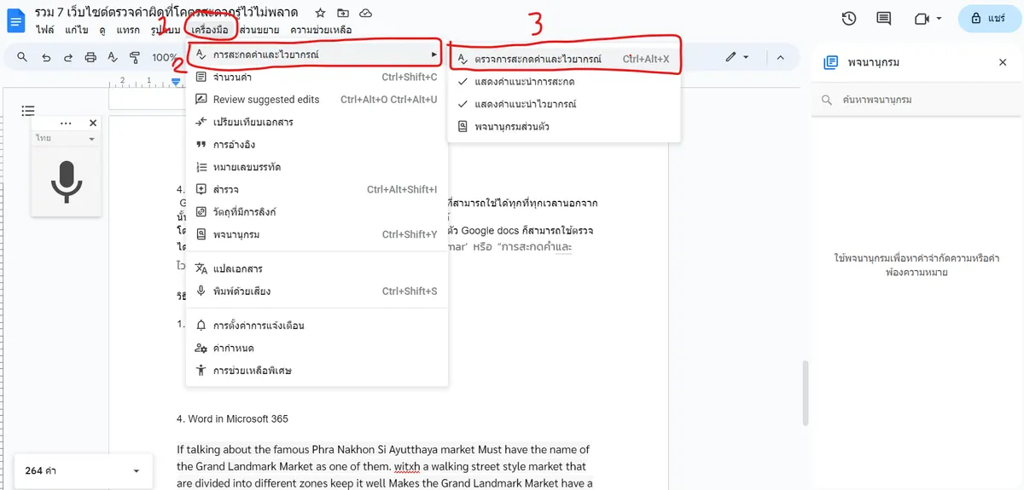Open meeting options dropdown arrow
The height and width of the screenshot is (490, 1024).
[x=940, y=19]
